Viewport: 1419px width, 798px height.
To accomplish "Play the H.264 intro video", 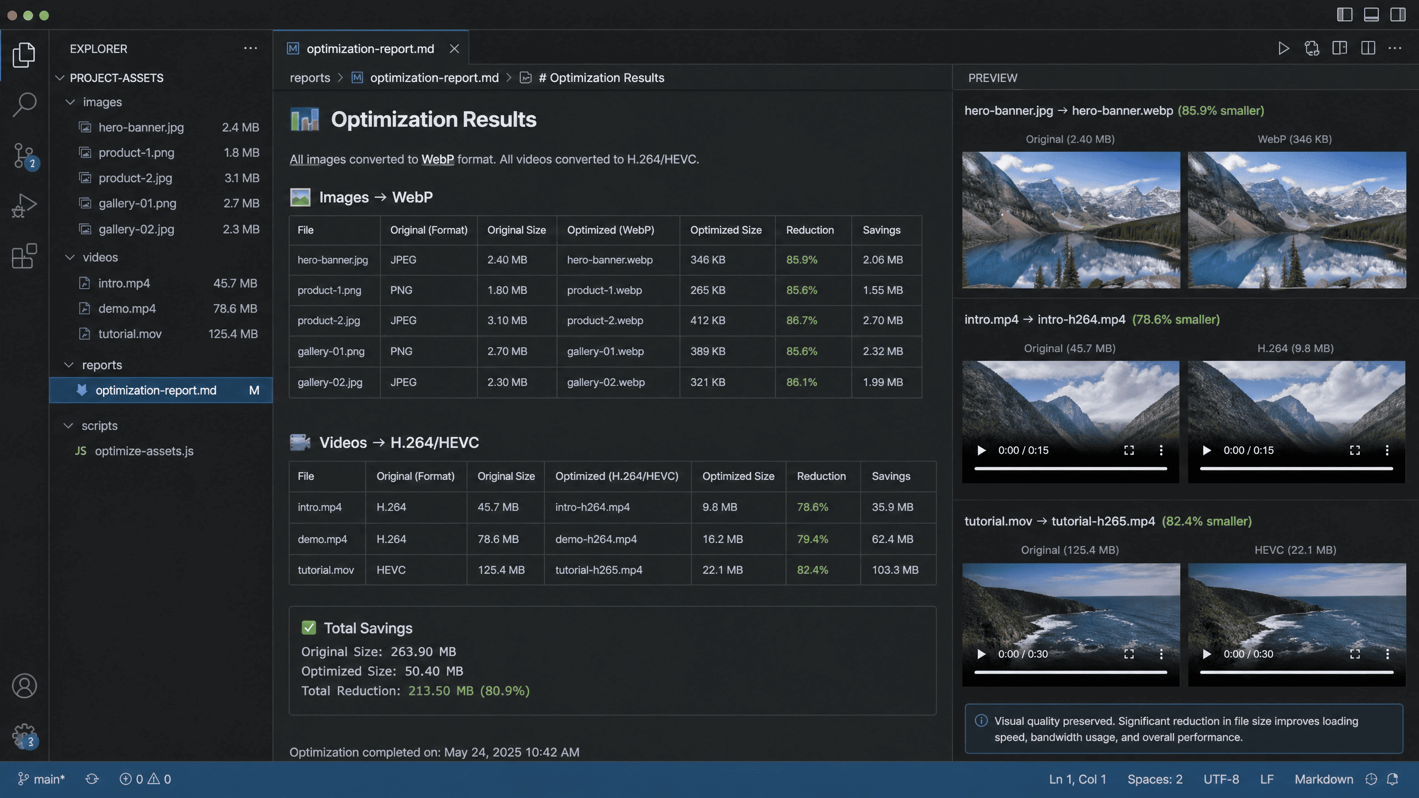I will pos(1207,451).
